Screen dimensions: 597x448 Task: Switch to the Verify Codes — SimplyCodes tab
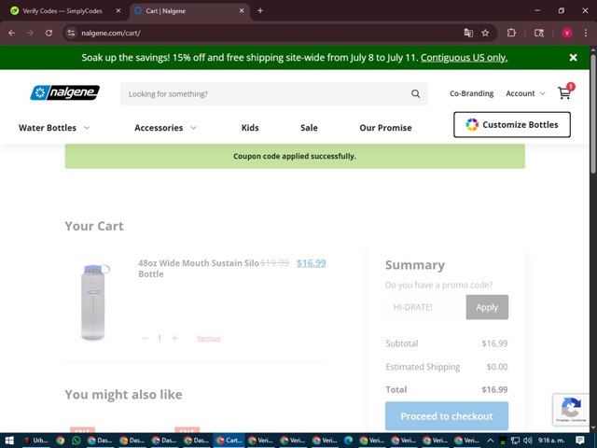click(x=62, y=10)
